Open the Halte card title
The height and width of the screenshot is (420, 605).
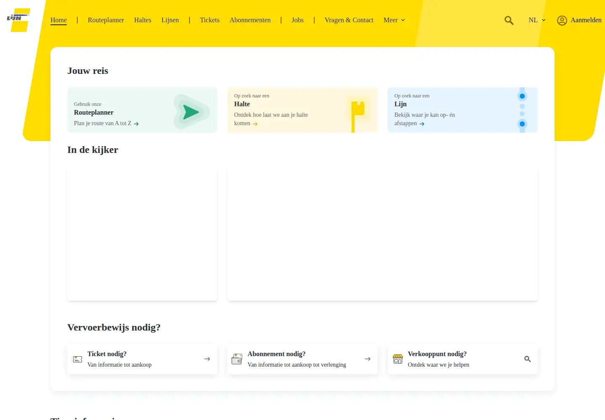pos(242,104)
